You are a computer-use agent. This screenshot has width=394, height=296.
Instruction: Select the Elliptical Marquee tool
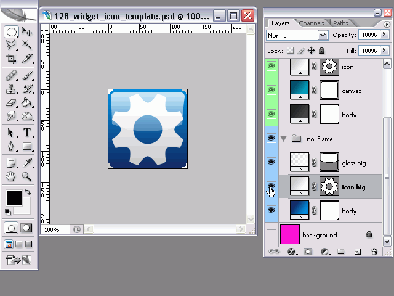click(x=11, y=31)
